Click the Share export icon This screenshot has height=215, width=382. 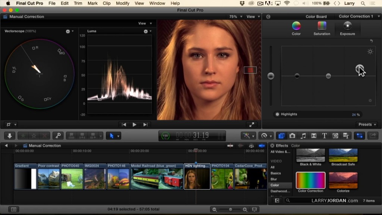pyautogui.click(x=373, y=136)
